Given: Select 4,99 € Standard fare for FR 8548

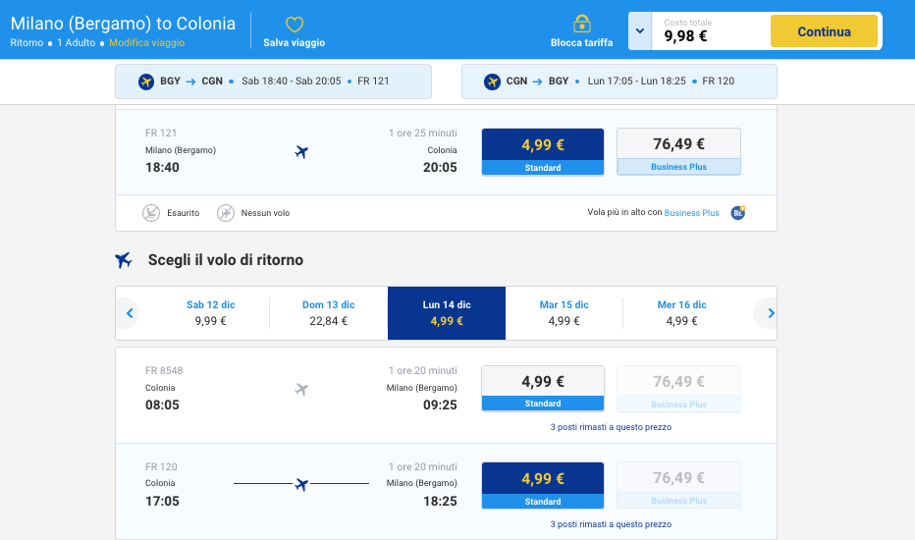Looking at the screenshot, I should coord(542,389).
